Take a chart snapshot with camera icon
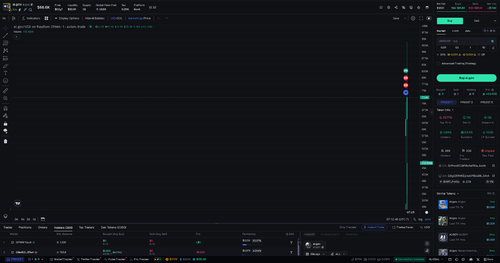Screen dimensions: 500x263 tap(429, 18)
